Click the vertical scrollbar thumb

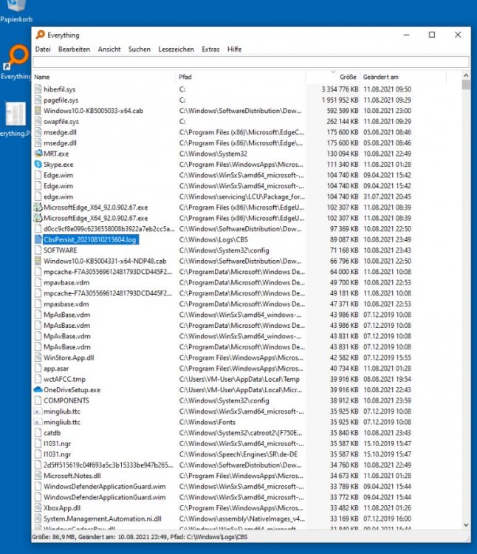(466, 85)
